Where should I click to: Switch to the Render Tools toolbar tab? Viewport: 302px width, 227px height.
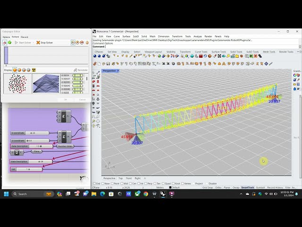click(x=286, y=52)
